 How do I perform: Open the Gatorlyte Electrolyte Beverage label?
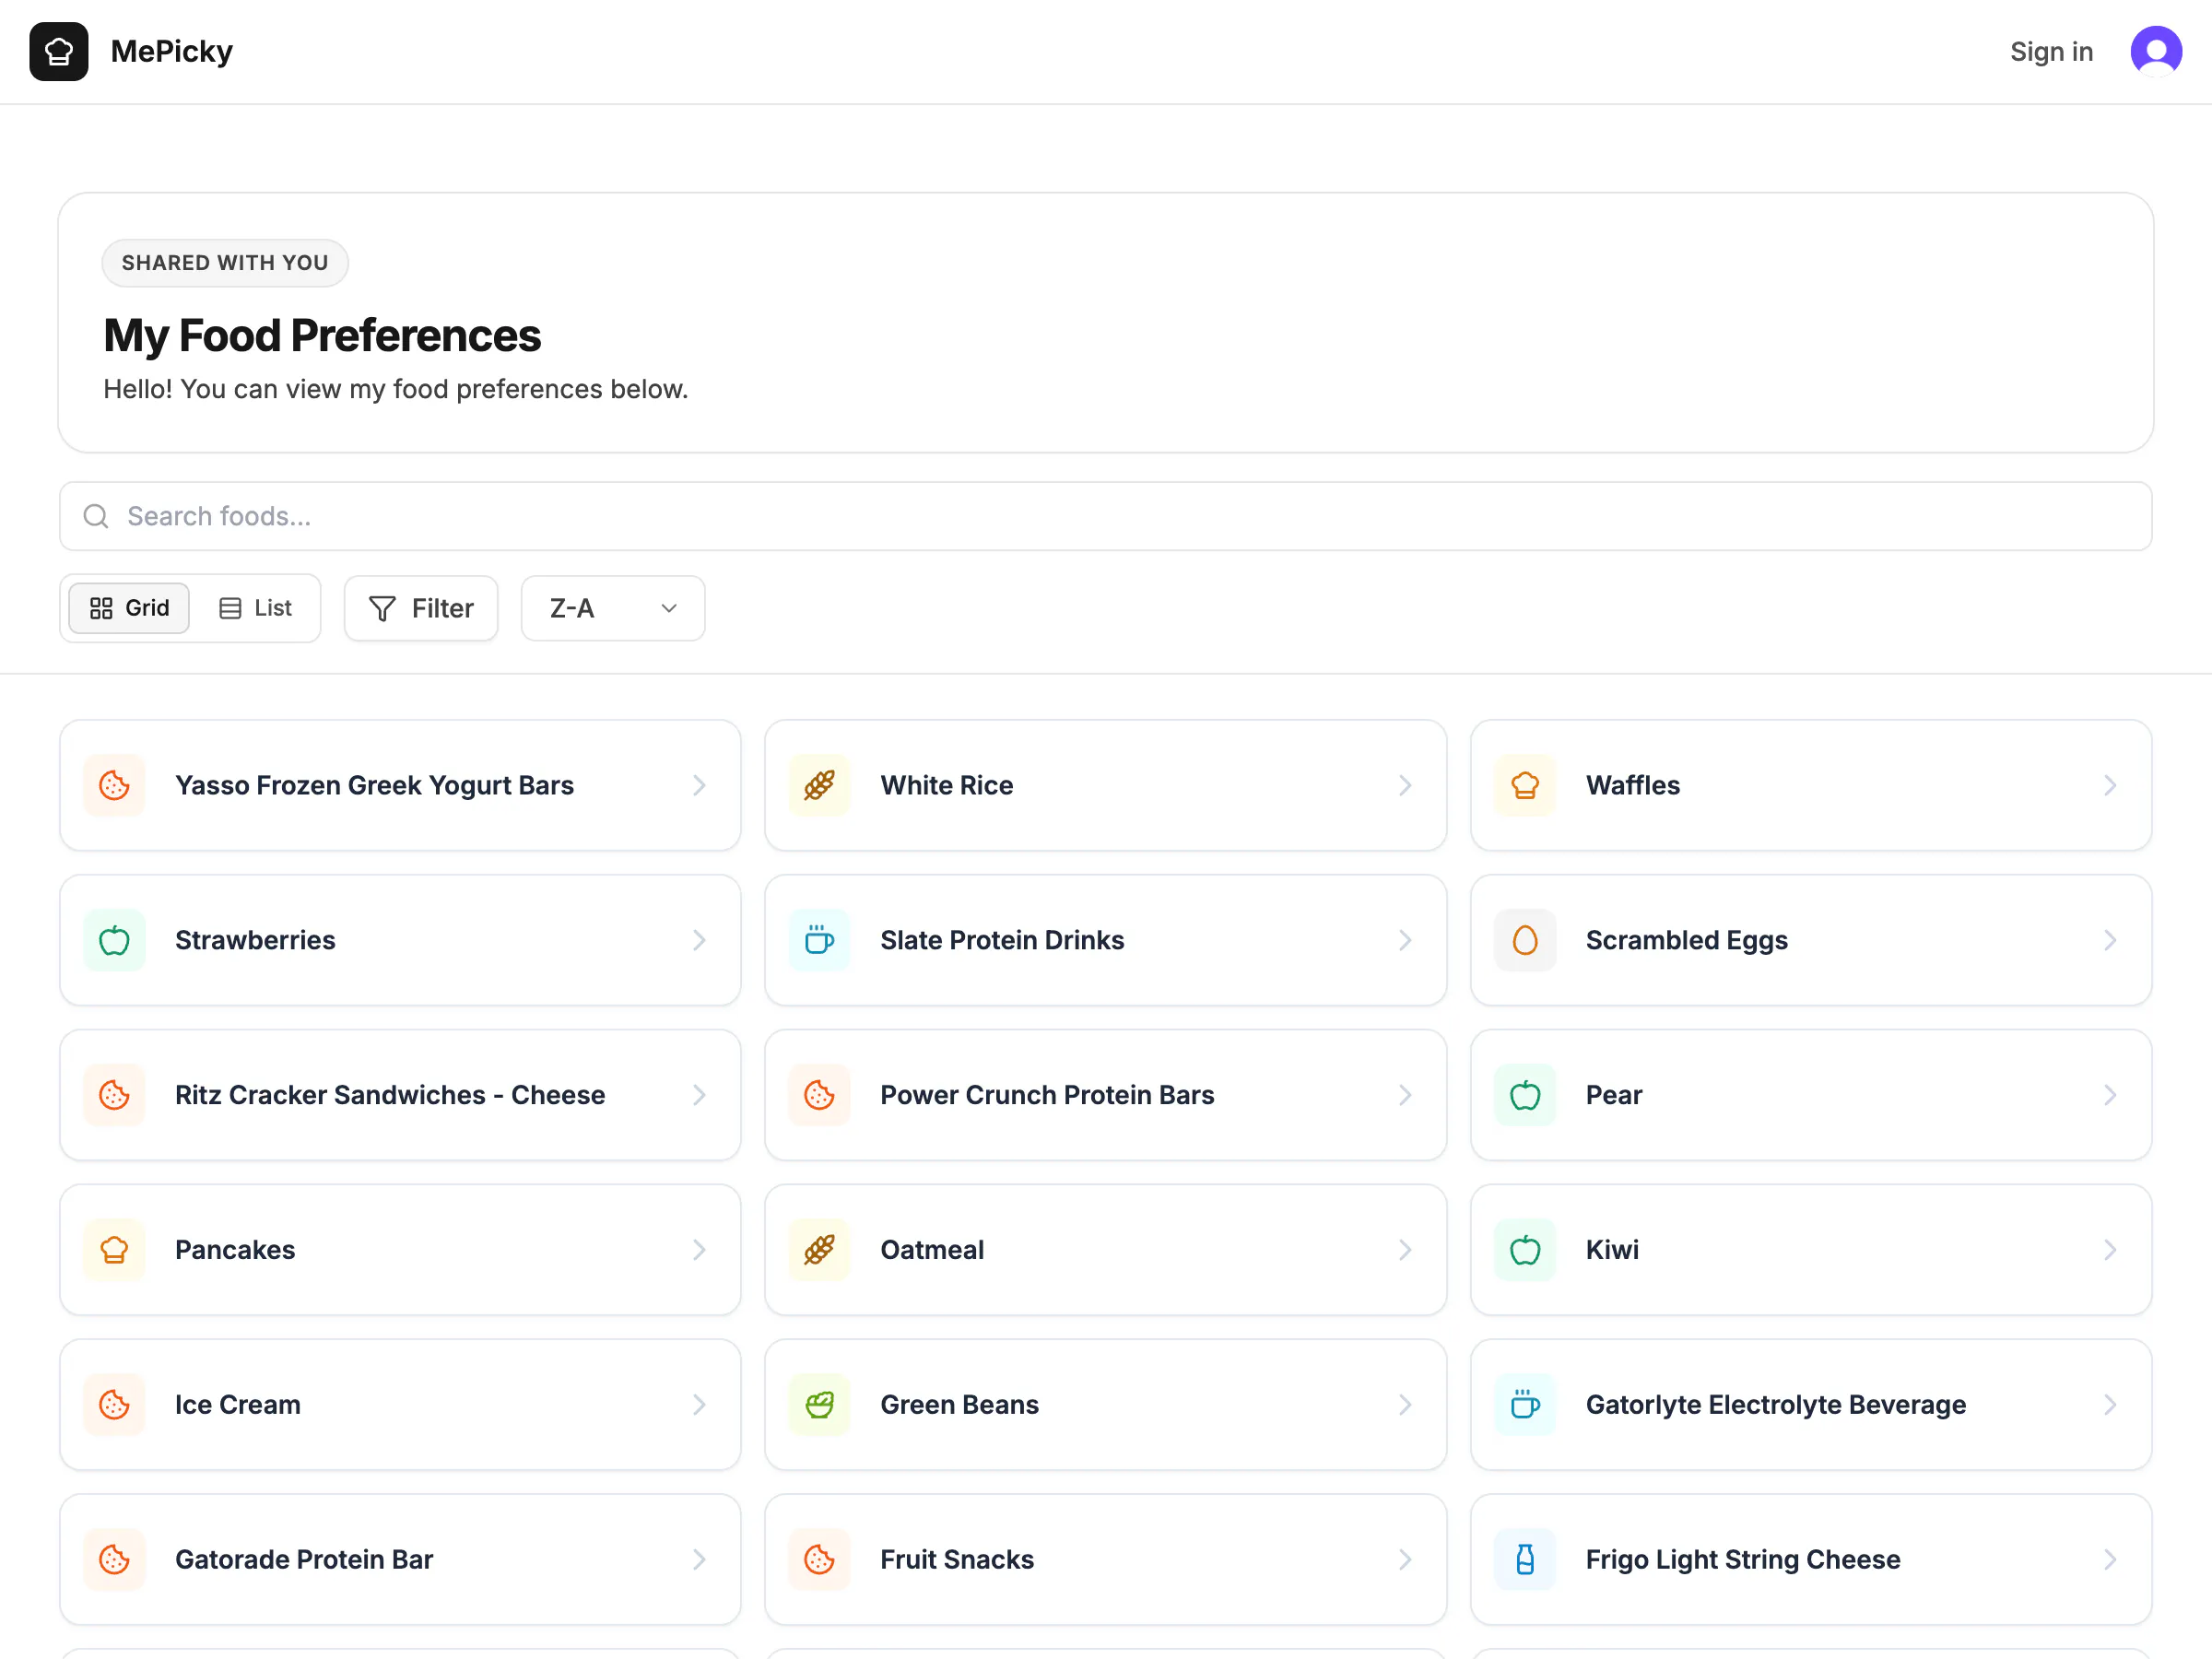coord(1776,1405)
